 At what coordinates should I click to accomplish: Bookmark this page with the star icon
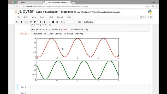click(150, 7)
